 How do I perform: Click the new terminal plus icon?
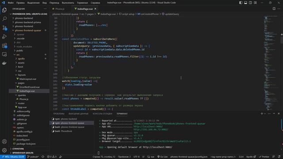coord(262,114)
